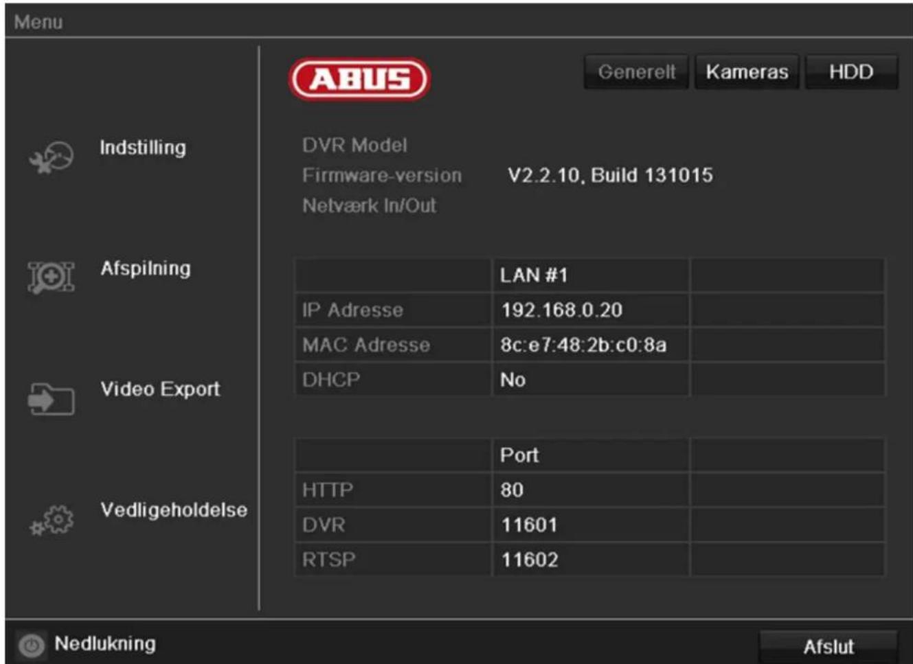The width and height of the screenshot is (913, 664).
Task: Click the Firmware-version label
Action: [x=382, y=176]
